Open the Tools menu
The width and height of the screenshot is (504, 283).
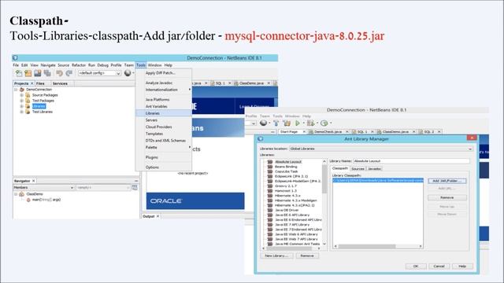pos(141,65)
